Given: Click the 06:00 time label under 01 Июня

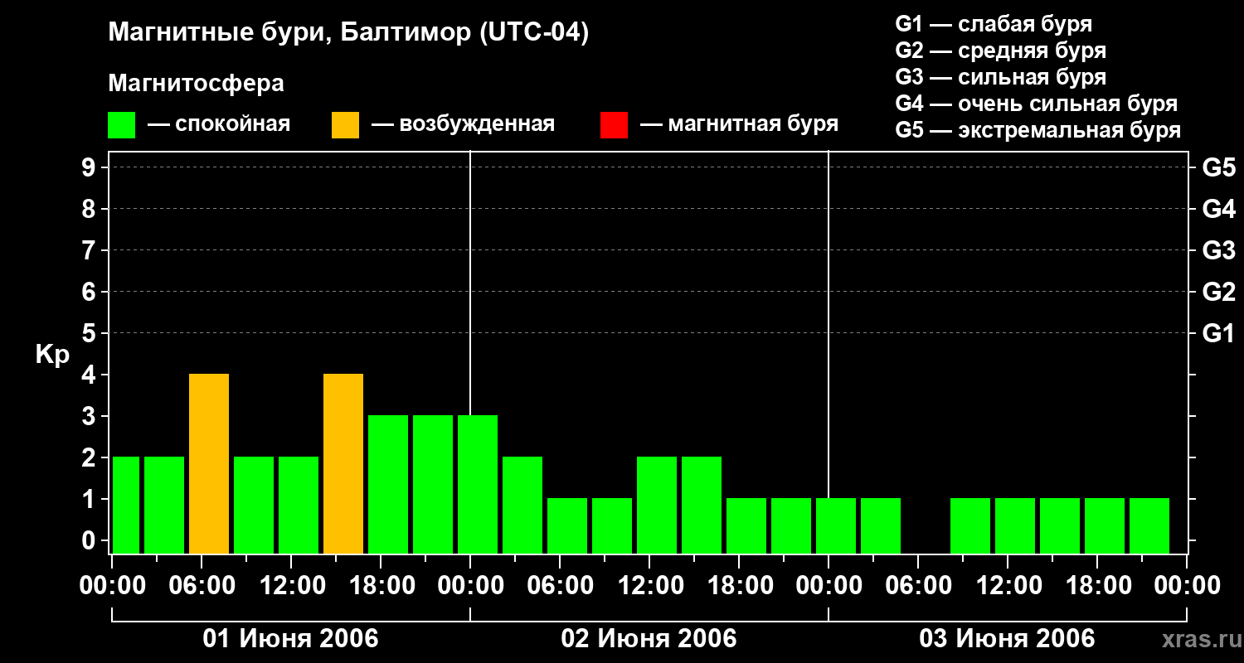Looking at the screenshot, I should 202,586.
